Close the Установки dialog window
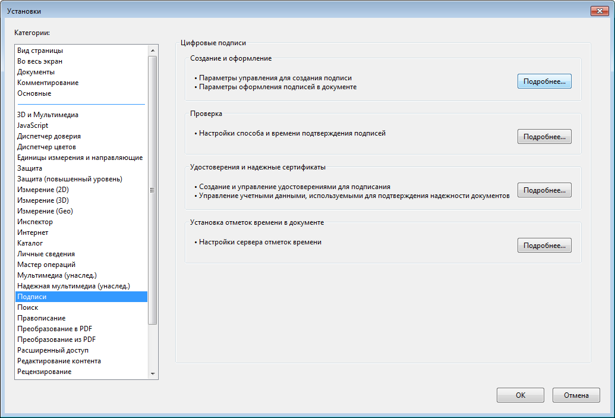The height and width of the screenshot is (418, 615). [x=601, y=11]
